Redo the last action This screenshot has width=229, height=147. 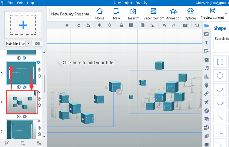pyautogui.click(x=174, y=25)
